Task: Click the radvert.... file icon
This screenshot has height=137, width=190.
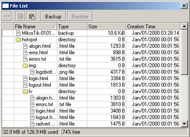Action: coord(32,124)
